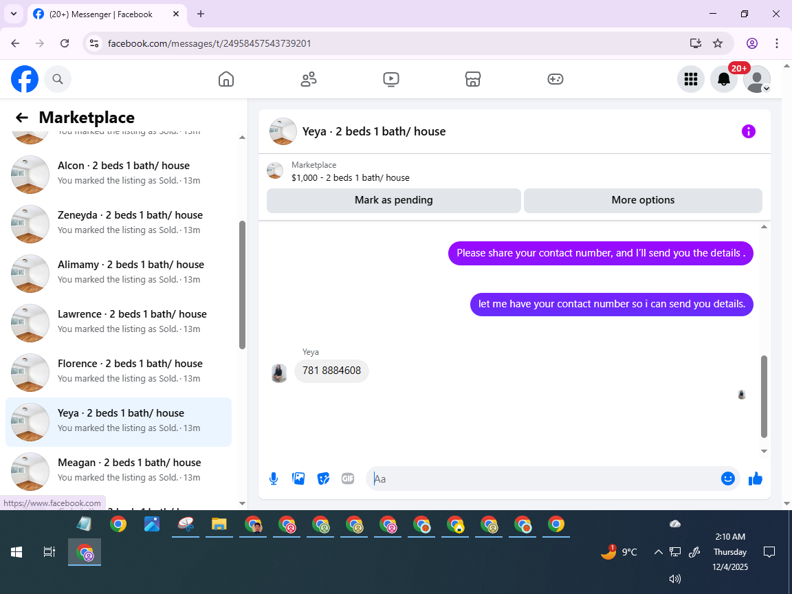The image size is (792, 594).
Task: Click More options button
Action: click(x=643, y=200)
